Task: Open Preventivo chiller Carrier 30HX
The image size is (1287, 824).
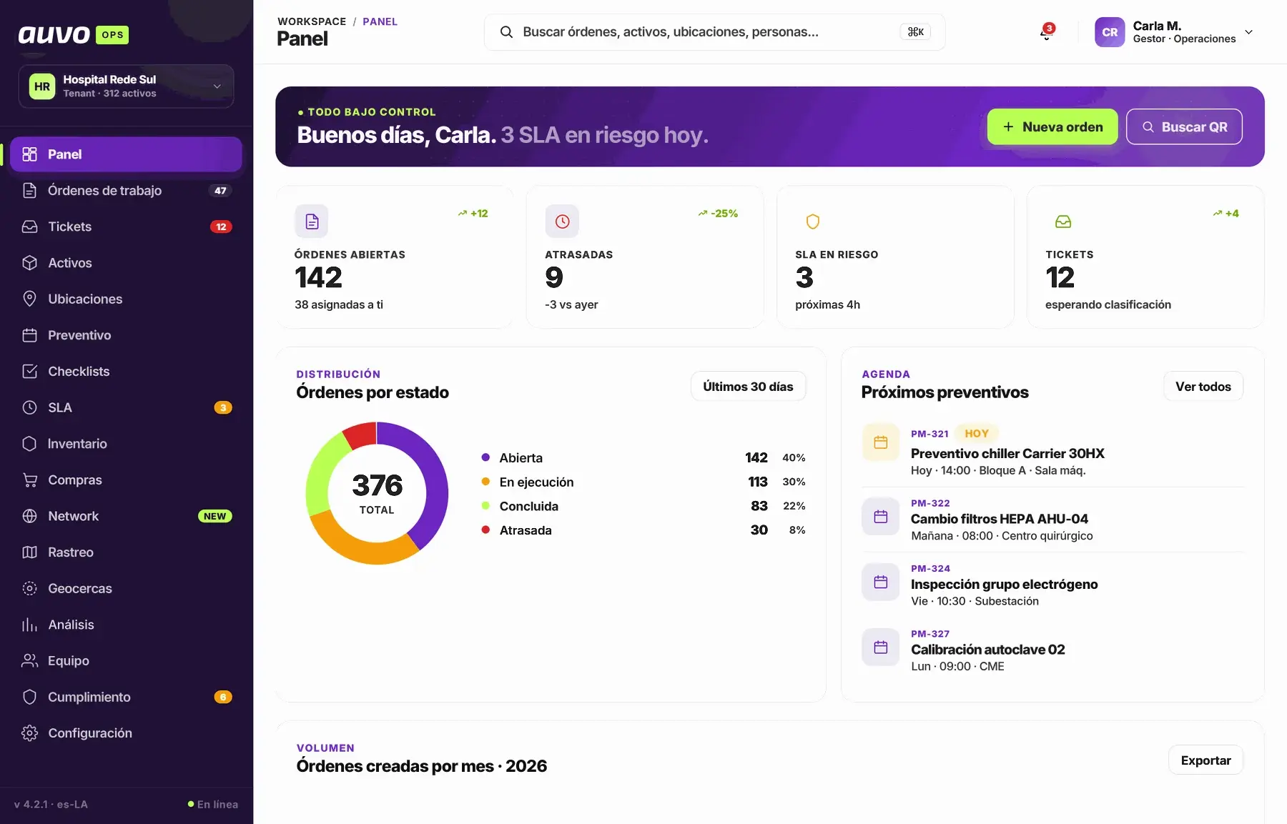Action: (x=1007, y=454)
